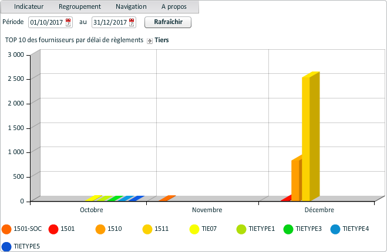Click the Décembre axis label
Image resolution: width=387 pixels, height=252 pixels.
[x=319, y=210]
